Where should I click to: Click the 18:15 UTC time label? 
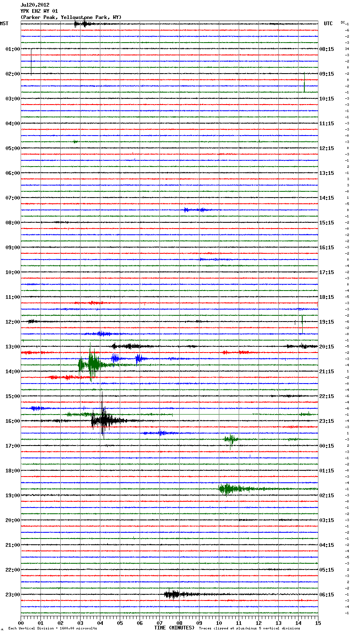tap(327, 297)
